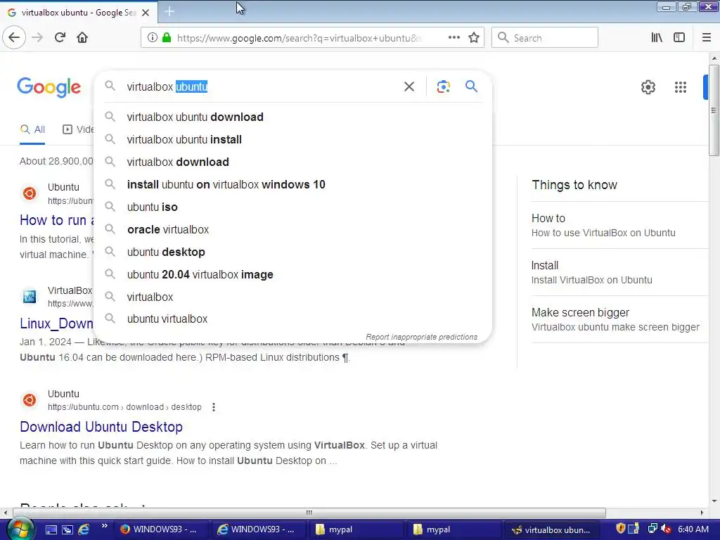
Task: Open 'Download Ubuntu Desktop' result link
Action: pos(101,427)
